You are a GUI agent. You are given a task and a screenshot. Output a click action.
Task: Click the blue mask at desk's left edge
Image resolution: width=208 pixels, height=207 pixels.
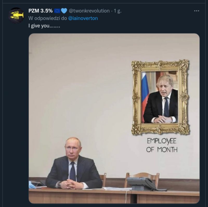click(32, 185)
